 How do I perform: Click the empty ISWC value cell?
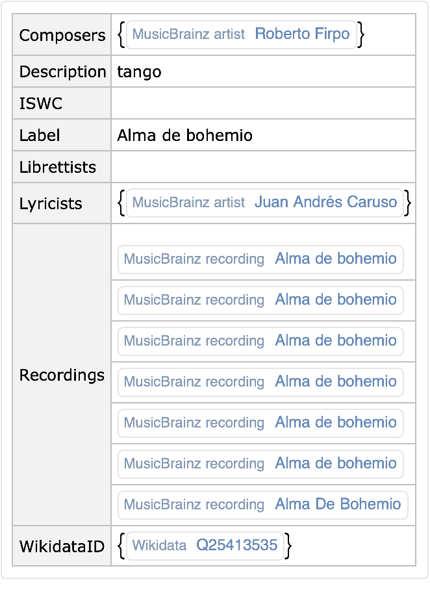coord(263,103)
